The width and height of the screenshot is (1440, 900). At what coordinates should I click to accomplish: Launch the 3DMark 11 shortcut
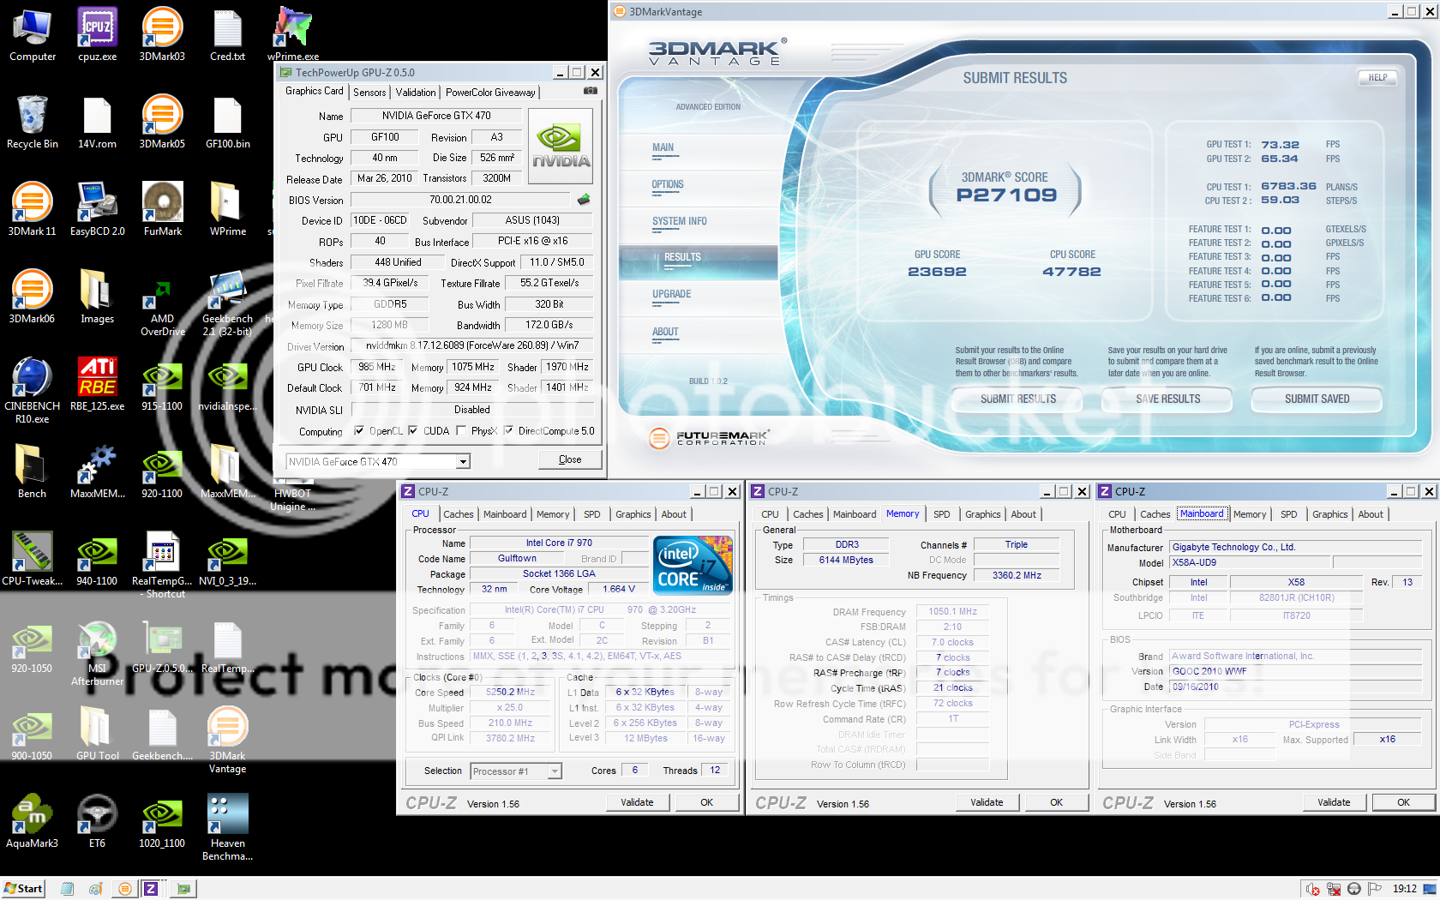coord(33,209)
